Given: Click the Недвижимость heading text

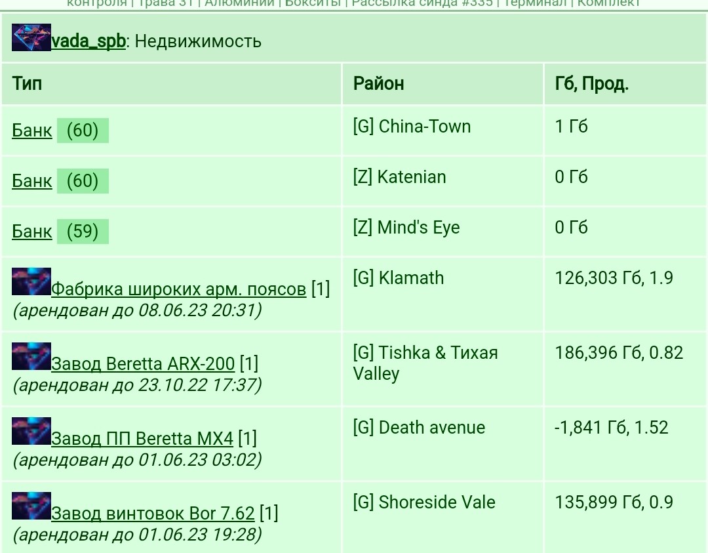Looking at the screenshot, I should (198, 41).
